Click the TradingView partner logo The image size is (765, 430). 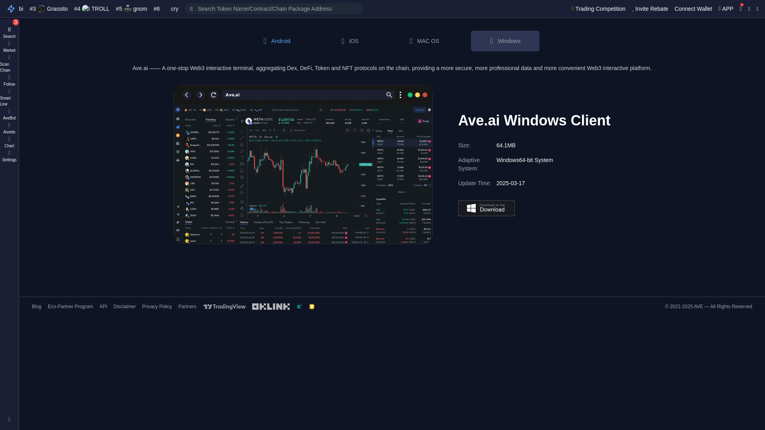[225, 307]
